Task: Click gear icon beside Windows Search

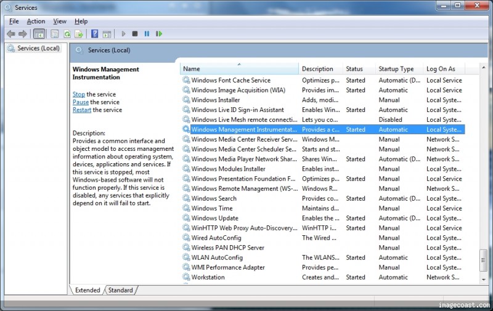Action: [x=186, y=198]
